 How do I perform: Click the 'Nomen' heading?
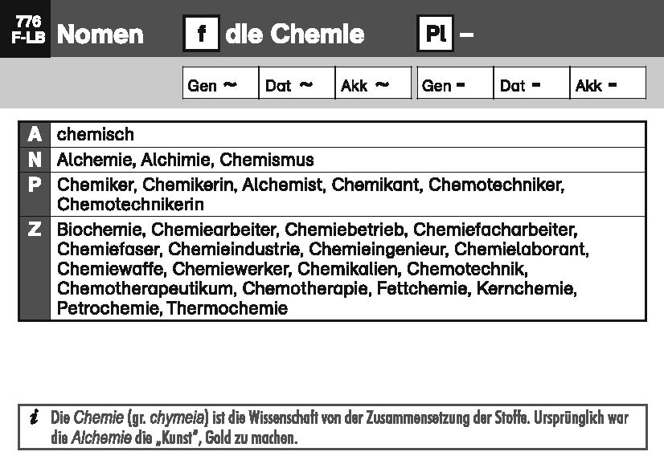(100, 35)
